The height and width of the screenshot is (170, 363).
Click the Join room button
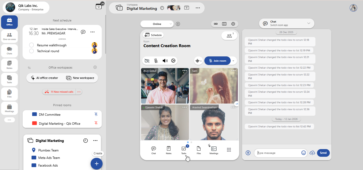(x=217, y=61)
